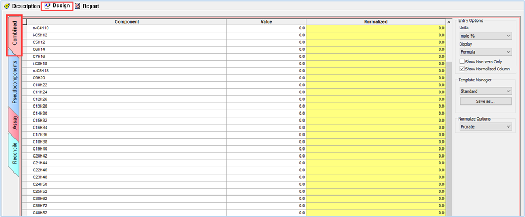The height and width of the screenshot is (217, 525).
Task: Open the Display dropdown set to Formula
Action: pos(485,52)
